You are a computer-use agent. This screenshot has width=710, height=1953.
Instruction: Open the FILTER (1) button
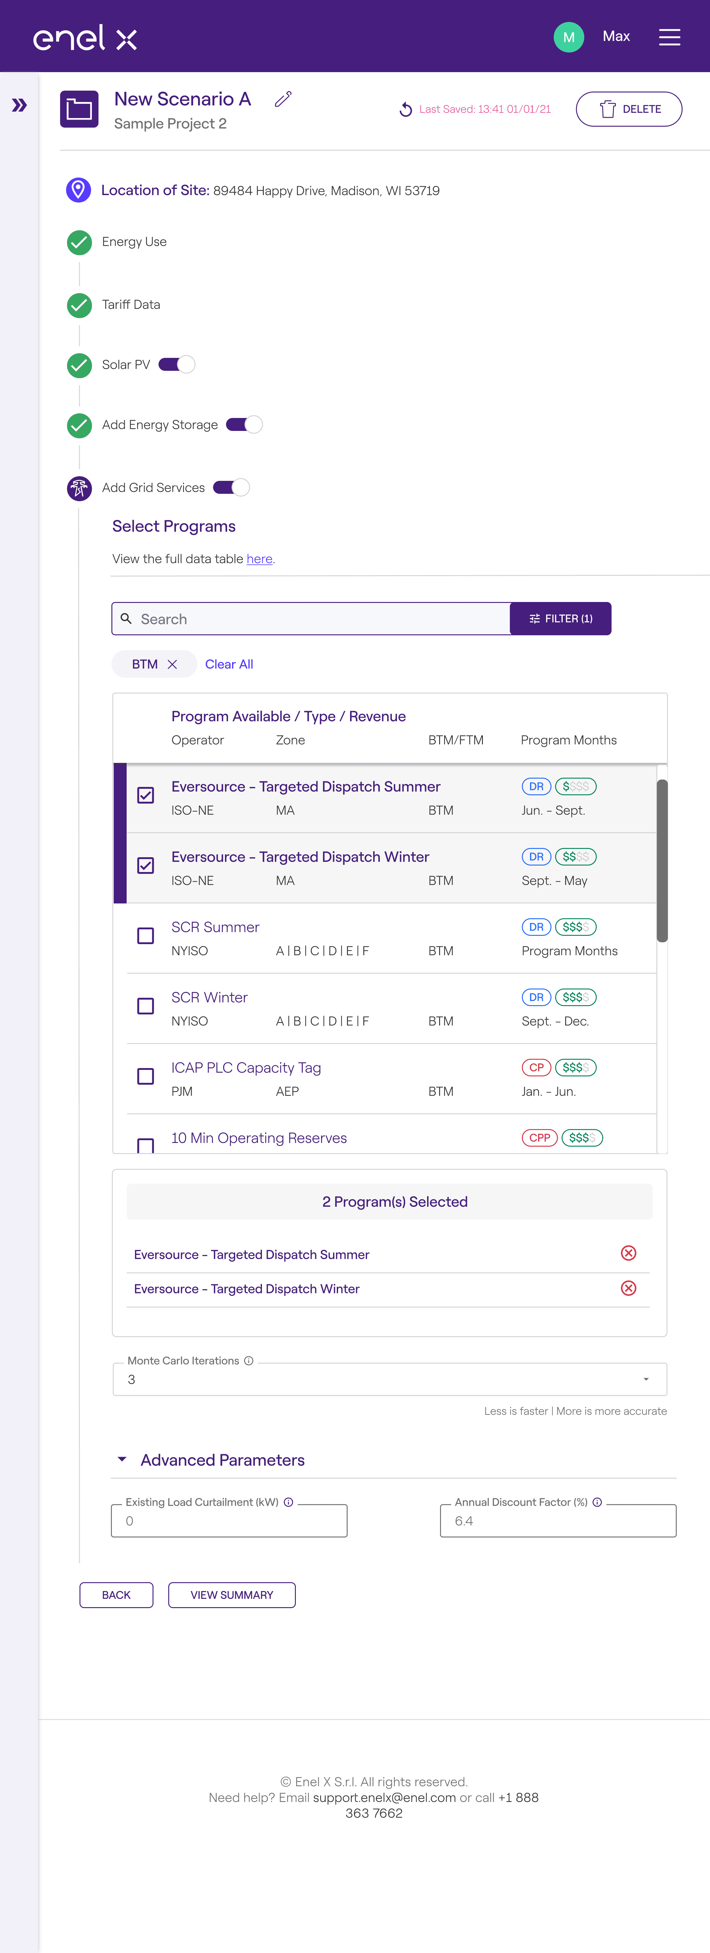click(561, 619)
